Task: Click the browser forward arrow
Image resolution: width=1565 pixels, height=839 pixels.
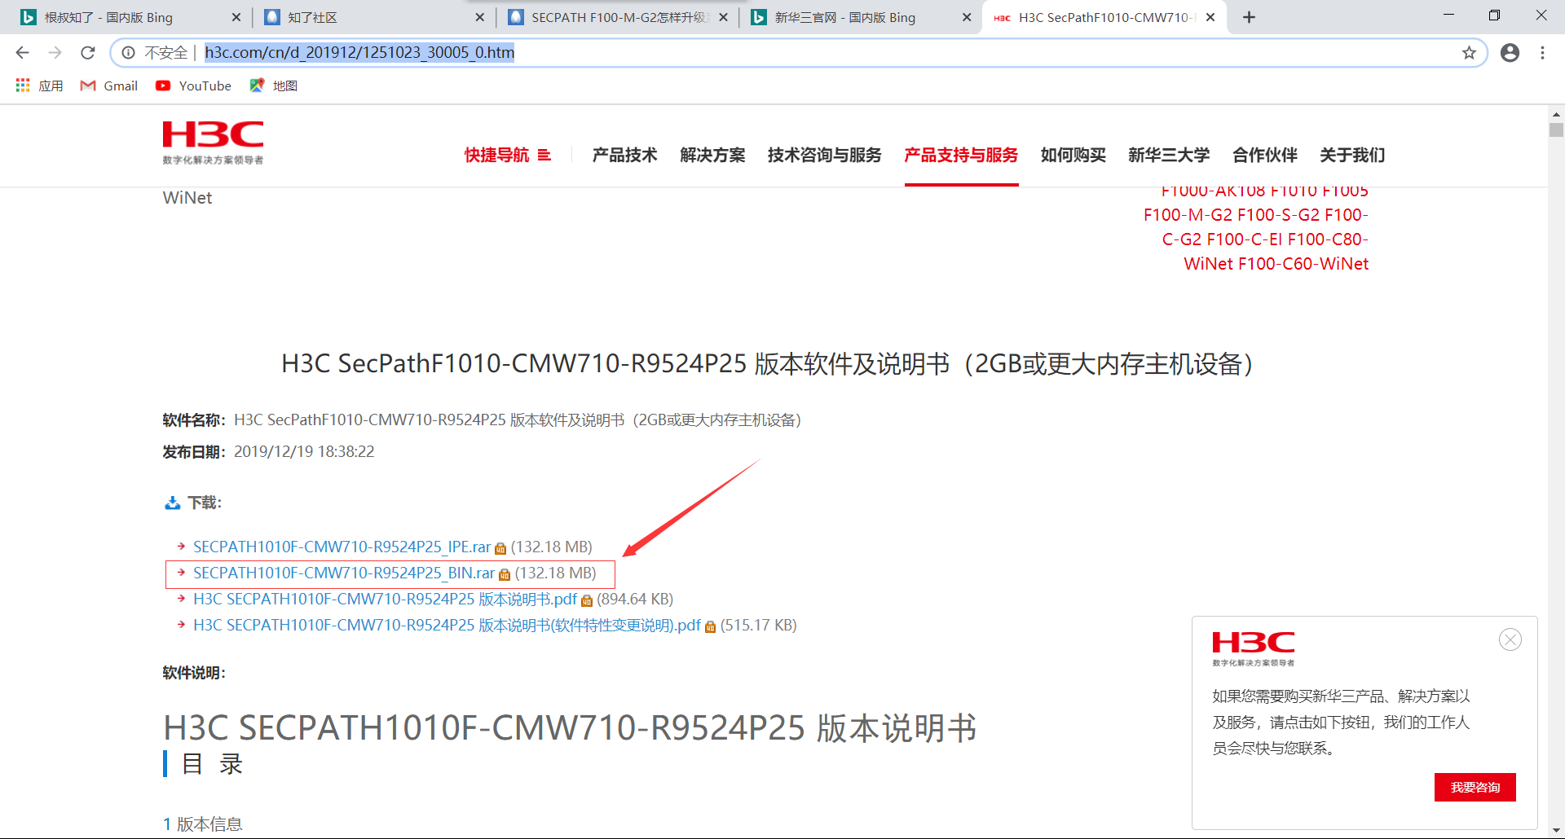Action: coord(55,53)
